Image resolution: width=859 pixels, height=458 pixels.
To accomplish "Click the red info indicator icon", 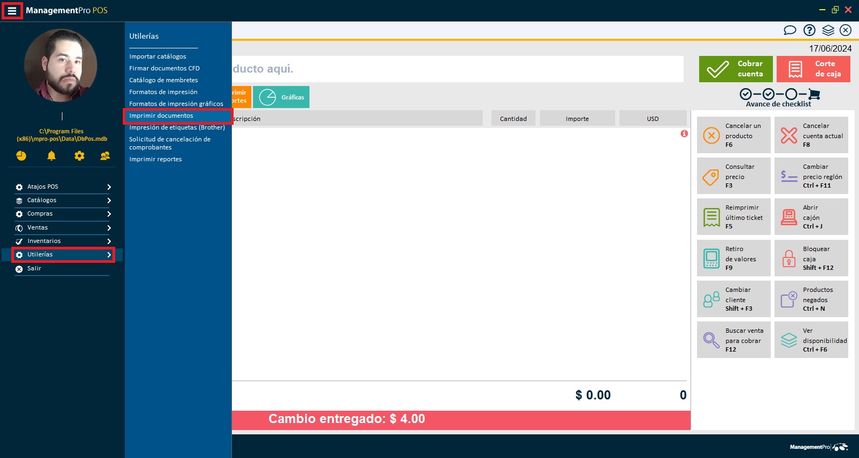I will coord(684,133).
